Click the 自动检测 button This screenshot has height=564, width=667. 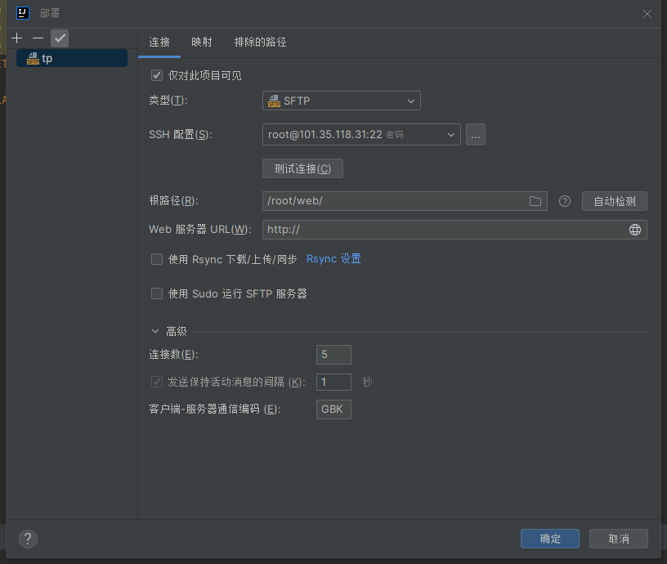[x=615, y=201]
